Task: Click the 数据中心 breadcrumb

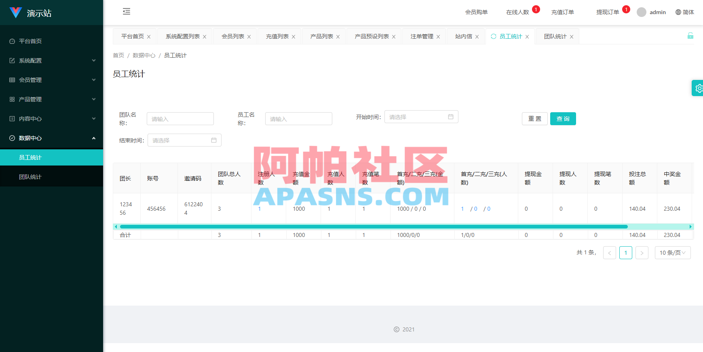Action: (144, 55)
